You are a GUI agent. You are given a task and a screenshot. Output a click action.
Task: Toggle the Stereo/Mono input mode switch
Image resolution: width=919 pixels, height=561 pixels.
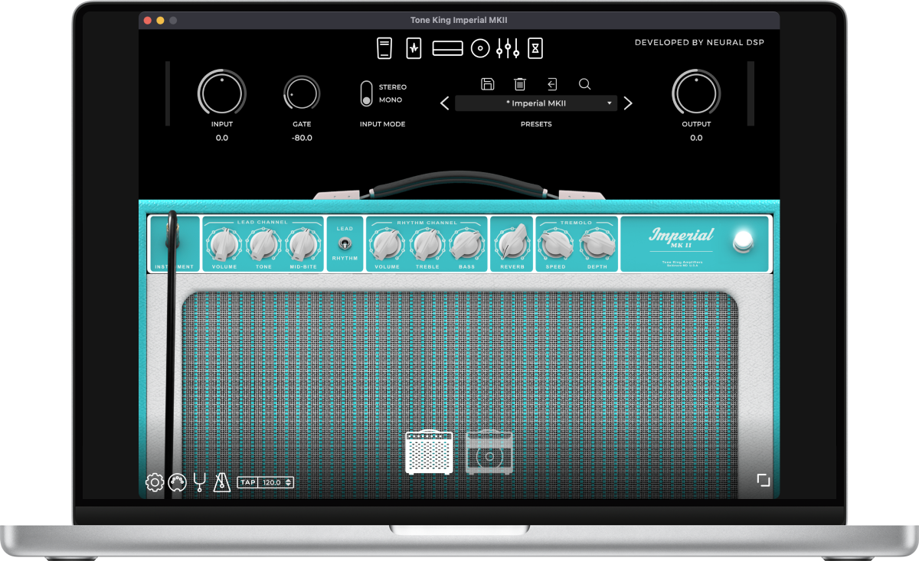point(367,93)
